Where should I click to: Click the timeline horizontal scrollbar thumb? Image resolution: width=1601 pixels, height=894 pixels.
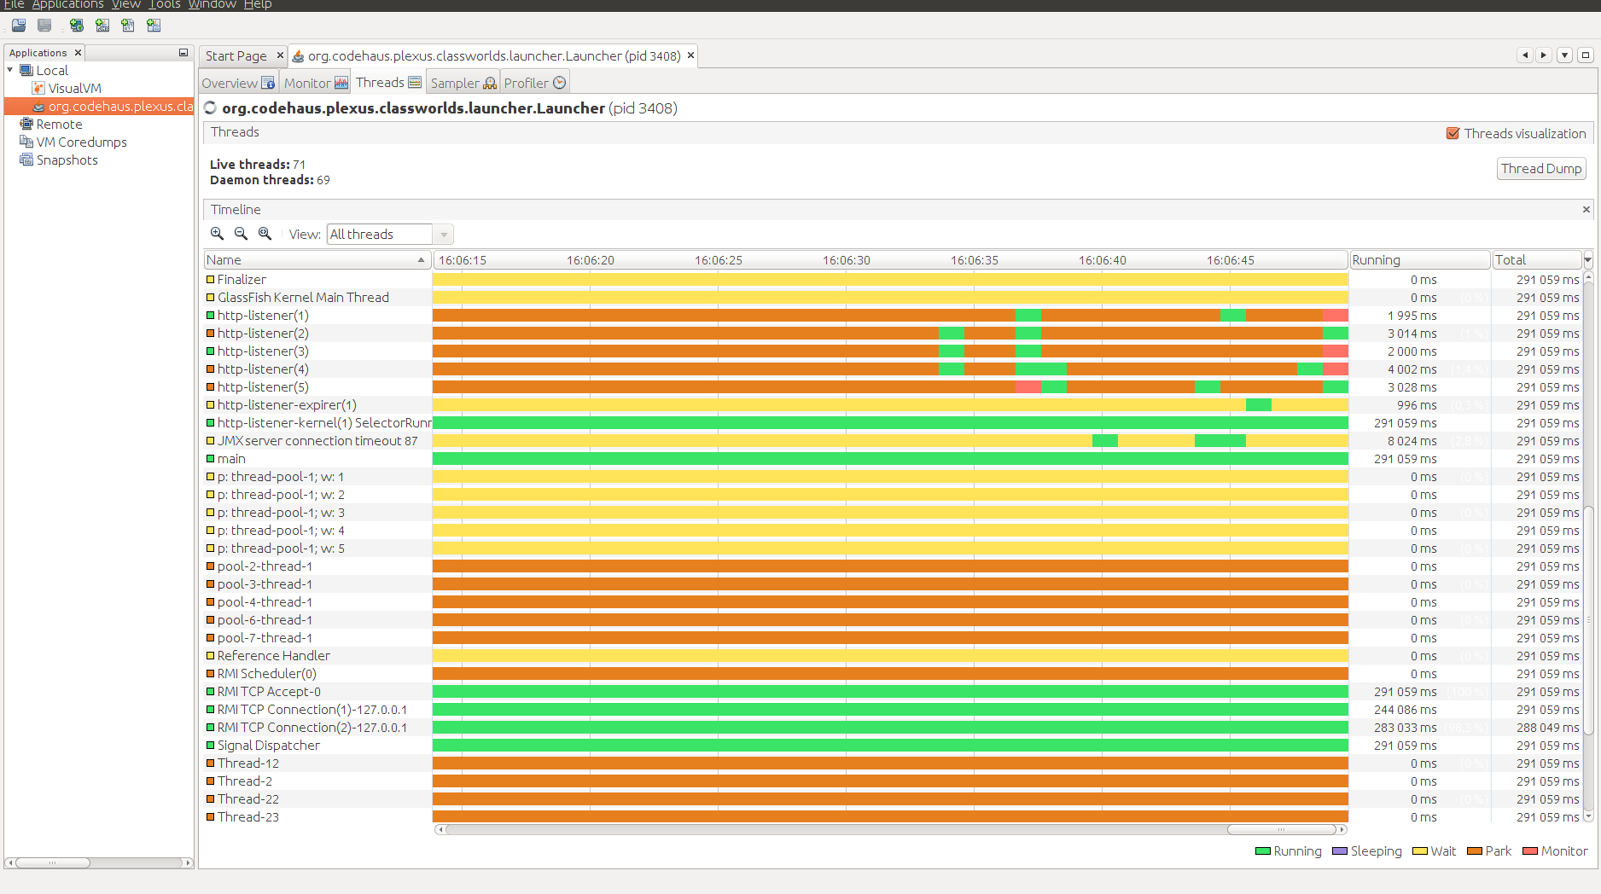coord(1281,829)
